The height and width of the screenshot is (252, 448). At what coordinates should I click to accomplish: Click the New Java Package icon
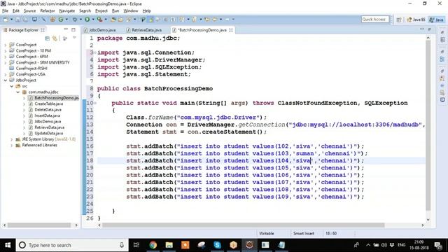point(52,20)
